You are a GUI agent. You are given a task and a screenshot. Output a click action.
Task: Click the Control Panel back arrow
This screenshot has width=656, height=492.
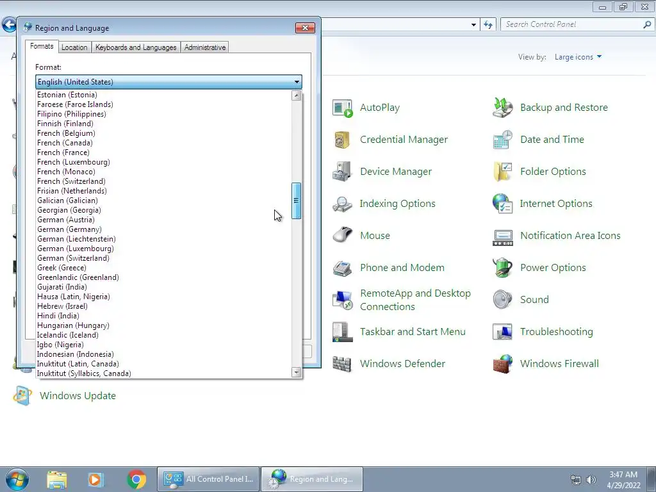click(9, 25)
